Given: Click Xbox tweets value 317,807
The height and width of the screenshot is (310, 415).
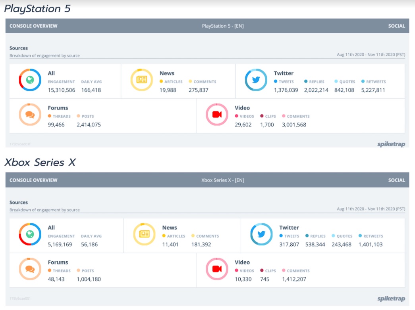Looking at the screenshot, I should point(289,245).
